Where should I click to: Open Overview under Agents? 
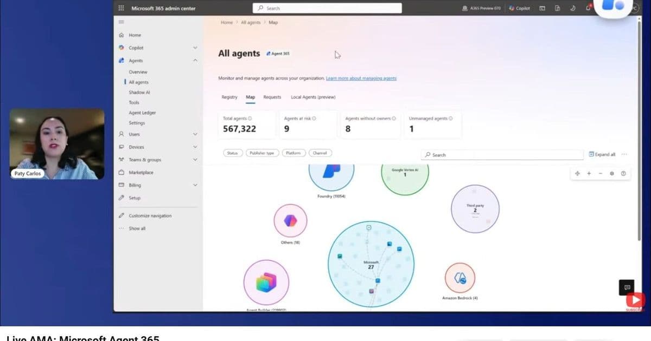coord(138,72)
